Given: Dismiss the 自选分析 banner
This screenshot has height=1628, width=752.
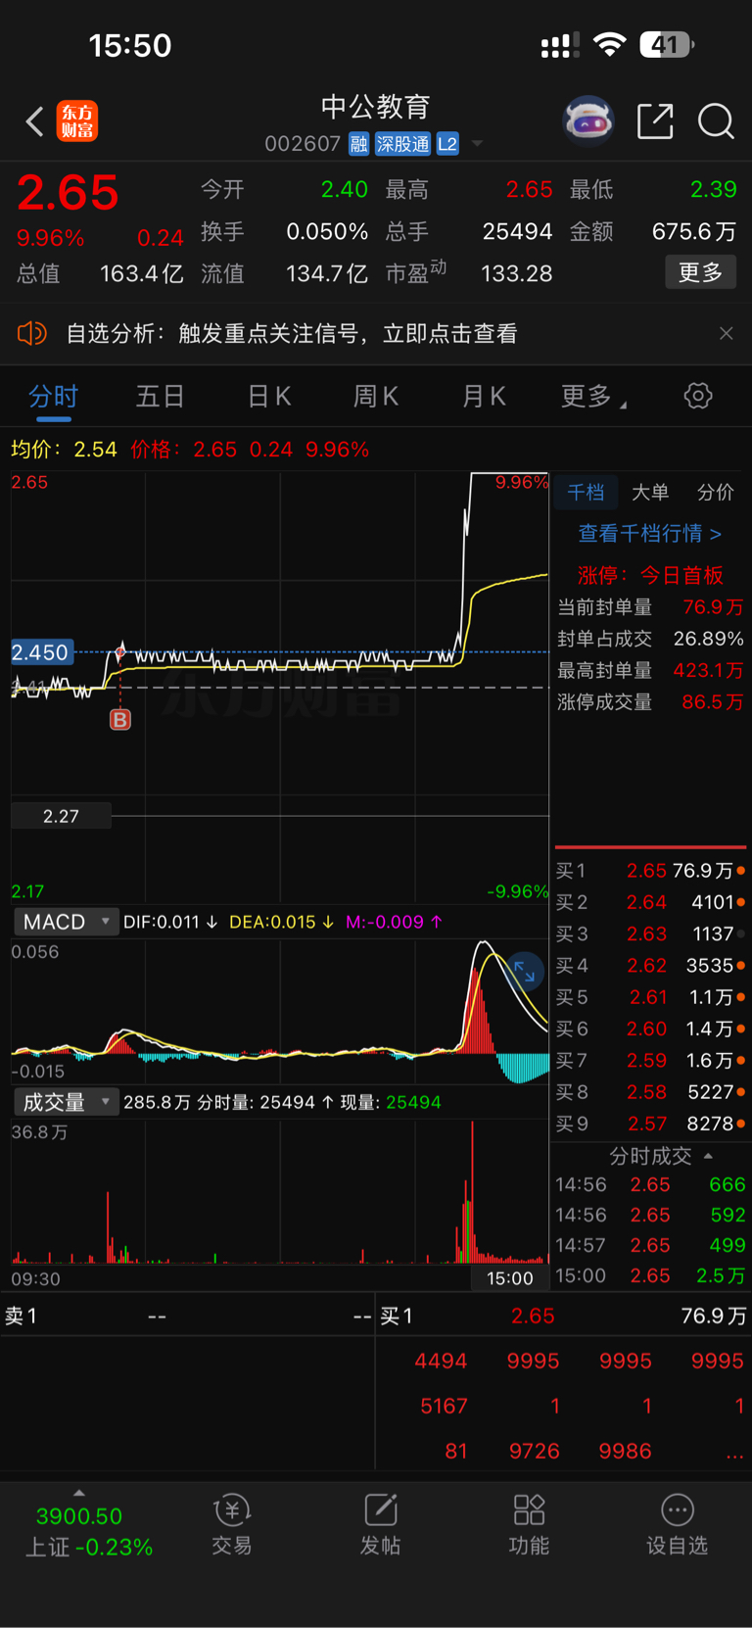Looking at the screenshot, I should (726, 334).
